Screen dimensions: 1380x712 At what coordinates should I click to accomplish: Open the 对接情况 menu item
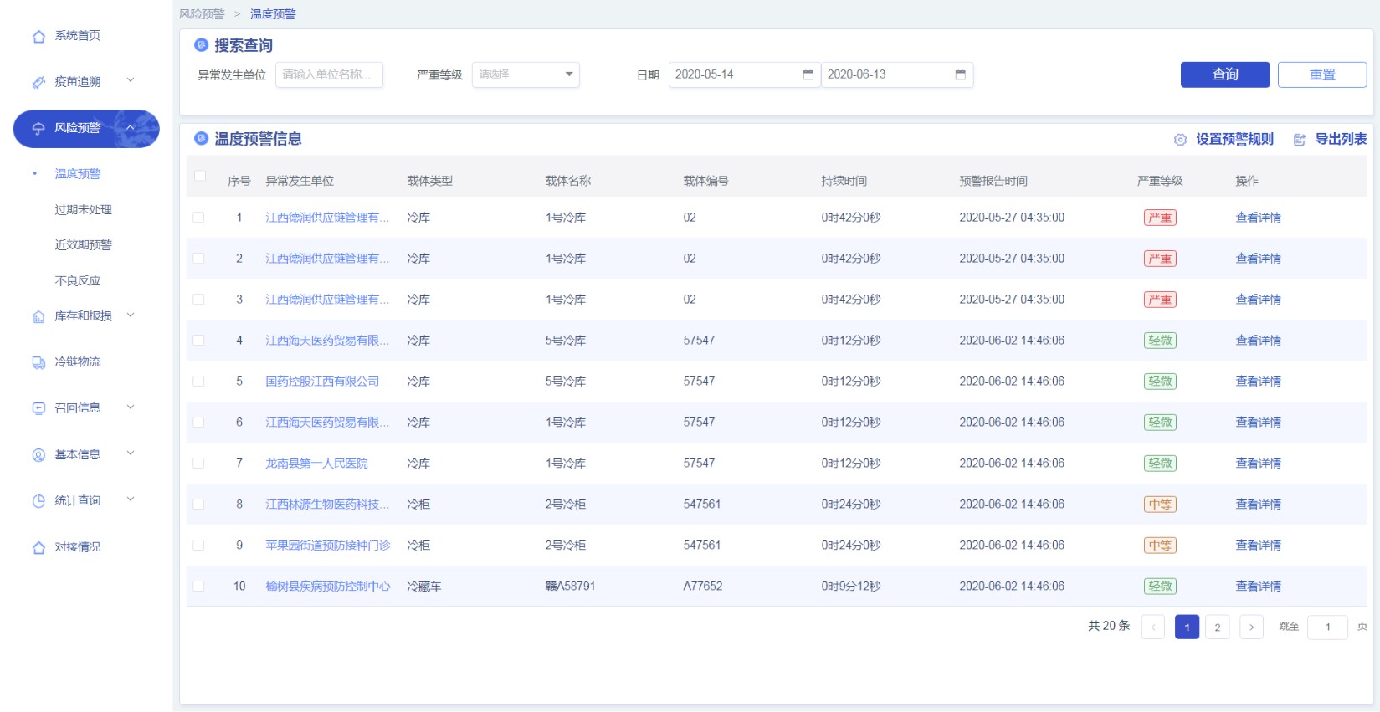(78, 547)
